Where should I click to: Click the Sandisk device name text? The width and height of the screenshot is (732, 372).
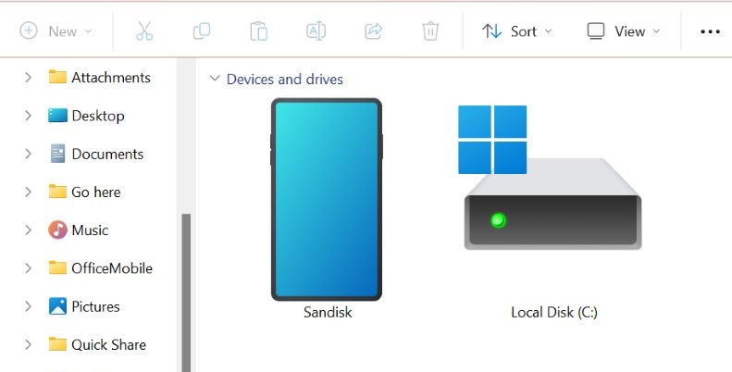[x=328, y=312]
